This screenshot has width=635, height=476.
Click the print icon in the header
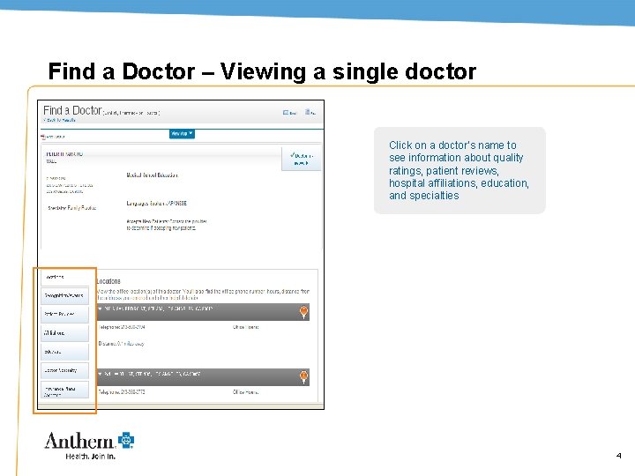coord(308,112)
